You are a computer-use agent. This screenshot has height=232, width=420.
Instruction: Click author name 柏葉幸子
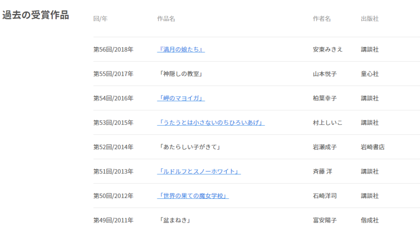325,98
